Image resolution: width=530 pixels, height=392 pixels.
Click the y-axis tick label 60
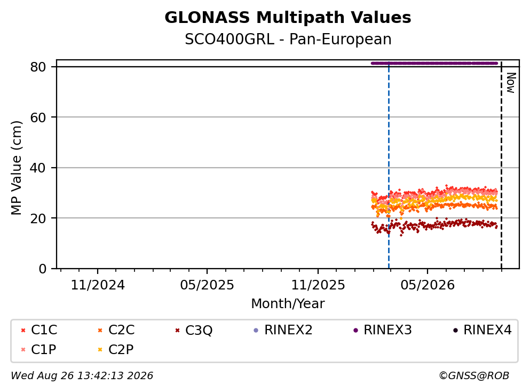tap(38, 117)
